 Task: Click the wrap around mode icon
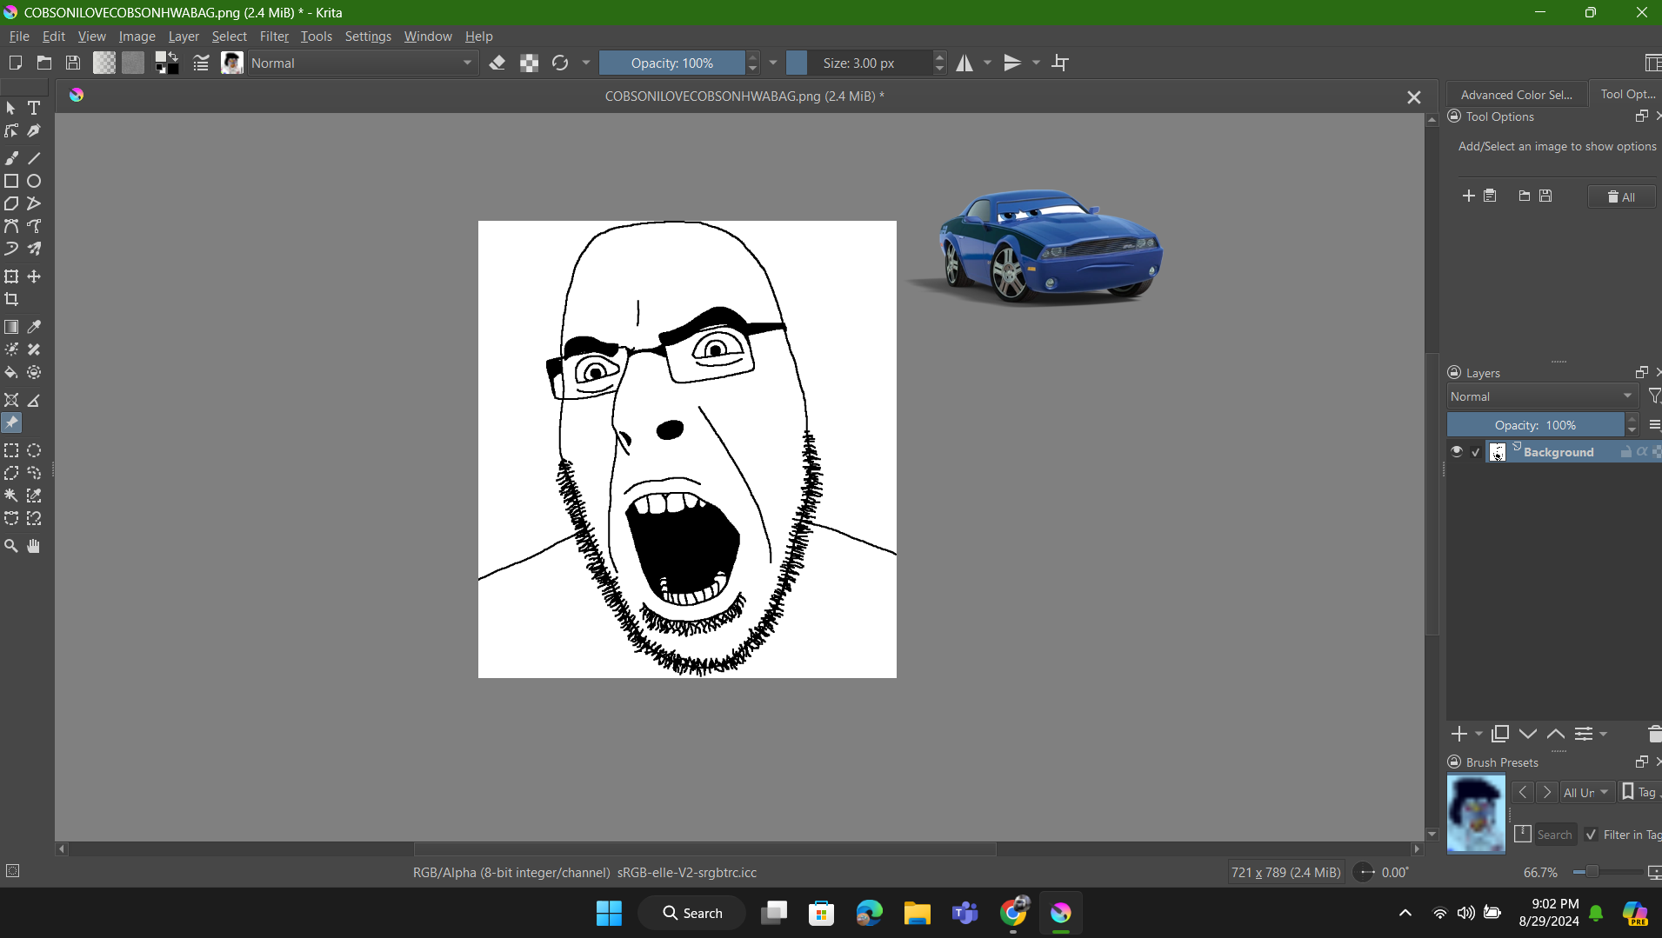coord(1060,63)
